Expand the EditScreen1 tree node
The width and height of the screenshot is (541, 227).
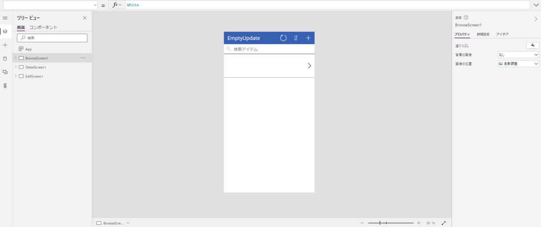click(16, 76)
